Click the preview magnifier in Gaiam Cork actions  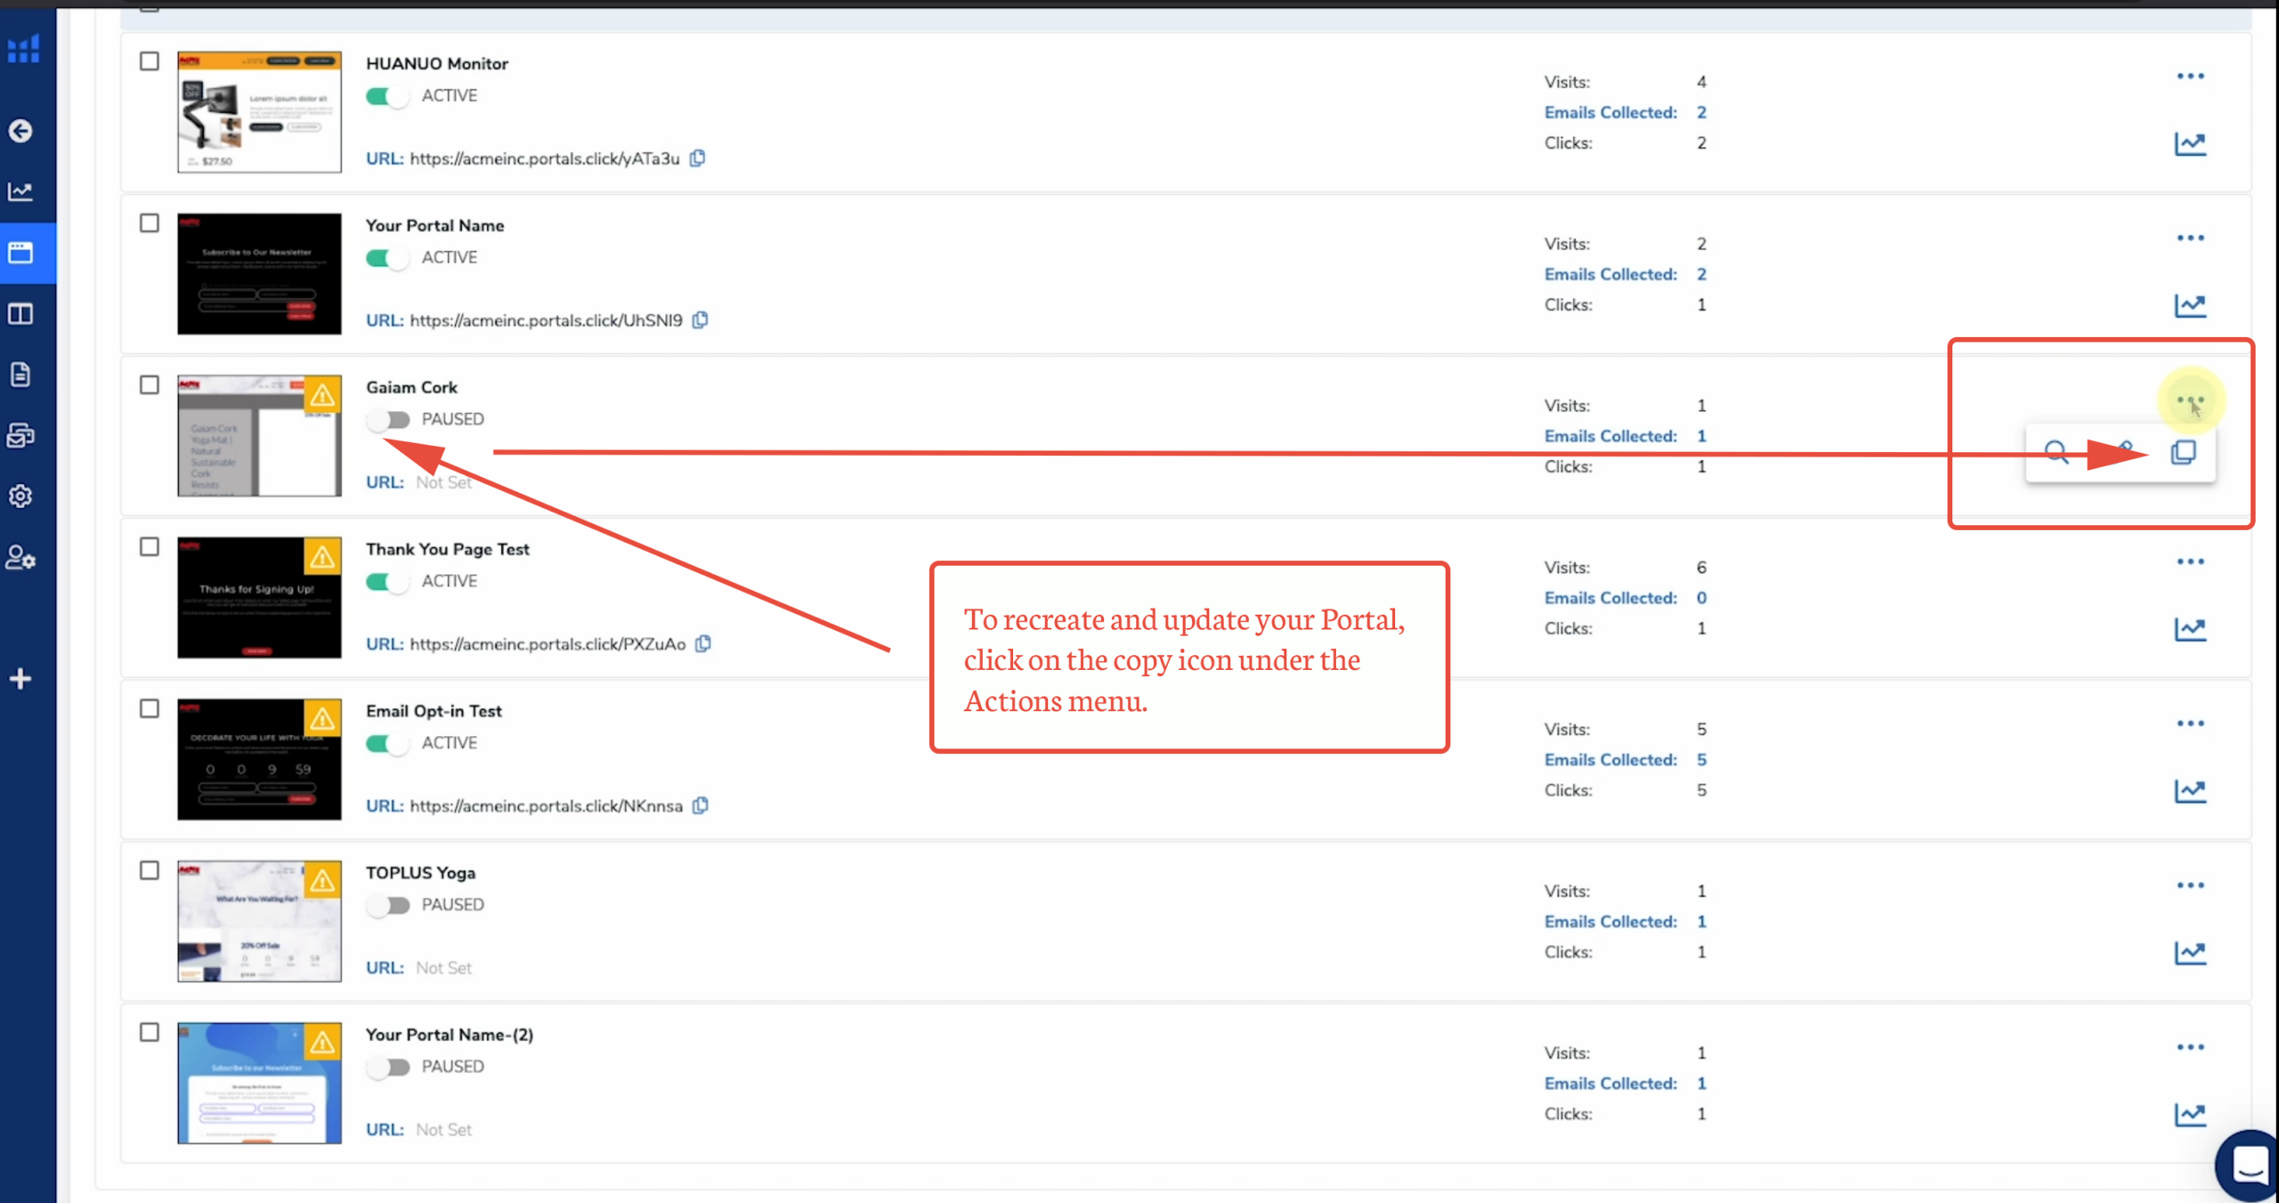point(2056,452)
